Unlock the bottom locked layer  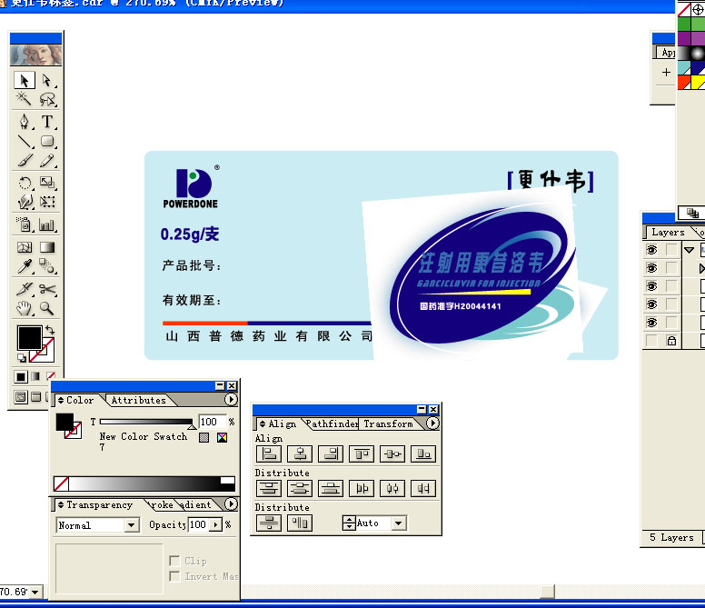tap(671, 341)
